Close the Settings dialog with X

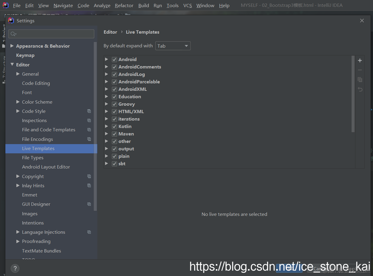(362, 21)
